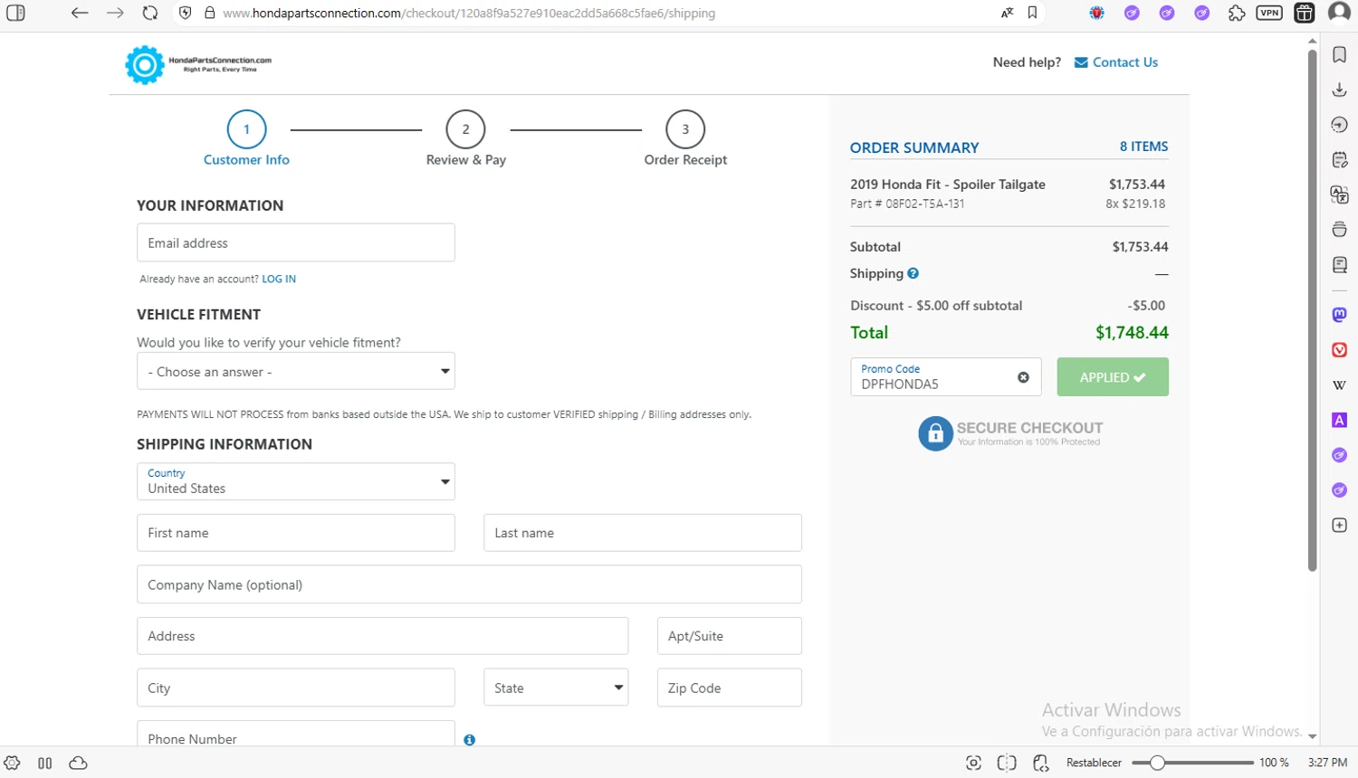Image resolution: width=1358 pixels, height=778 pixels.
Task: Click the address bar URL
Action: point(469,13)
